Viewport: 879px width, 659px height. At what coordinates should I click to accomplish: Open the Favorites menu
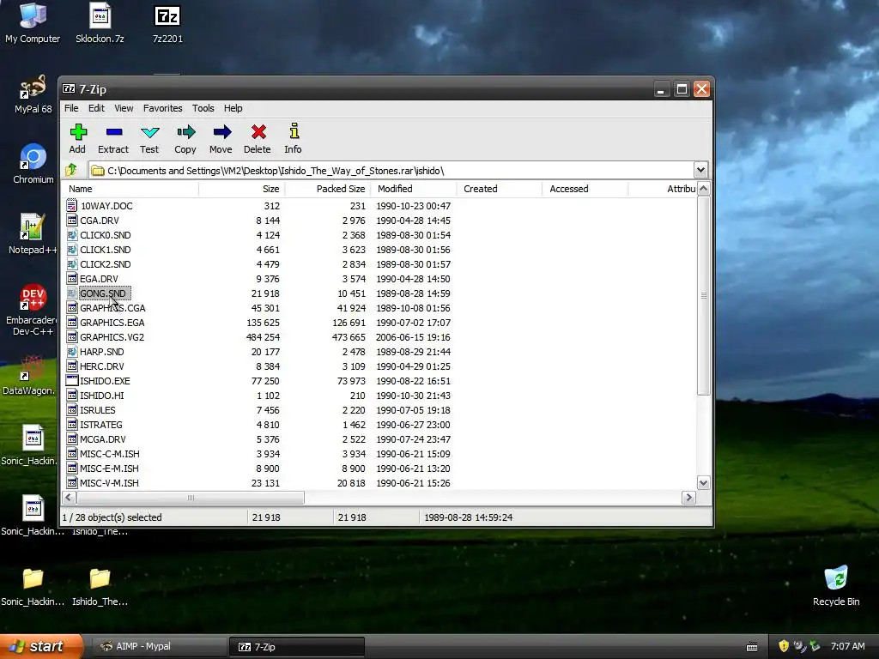pyautogui.click(x=162, y=108)
